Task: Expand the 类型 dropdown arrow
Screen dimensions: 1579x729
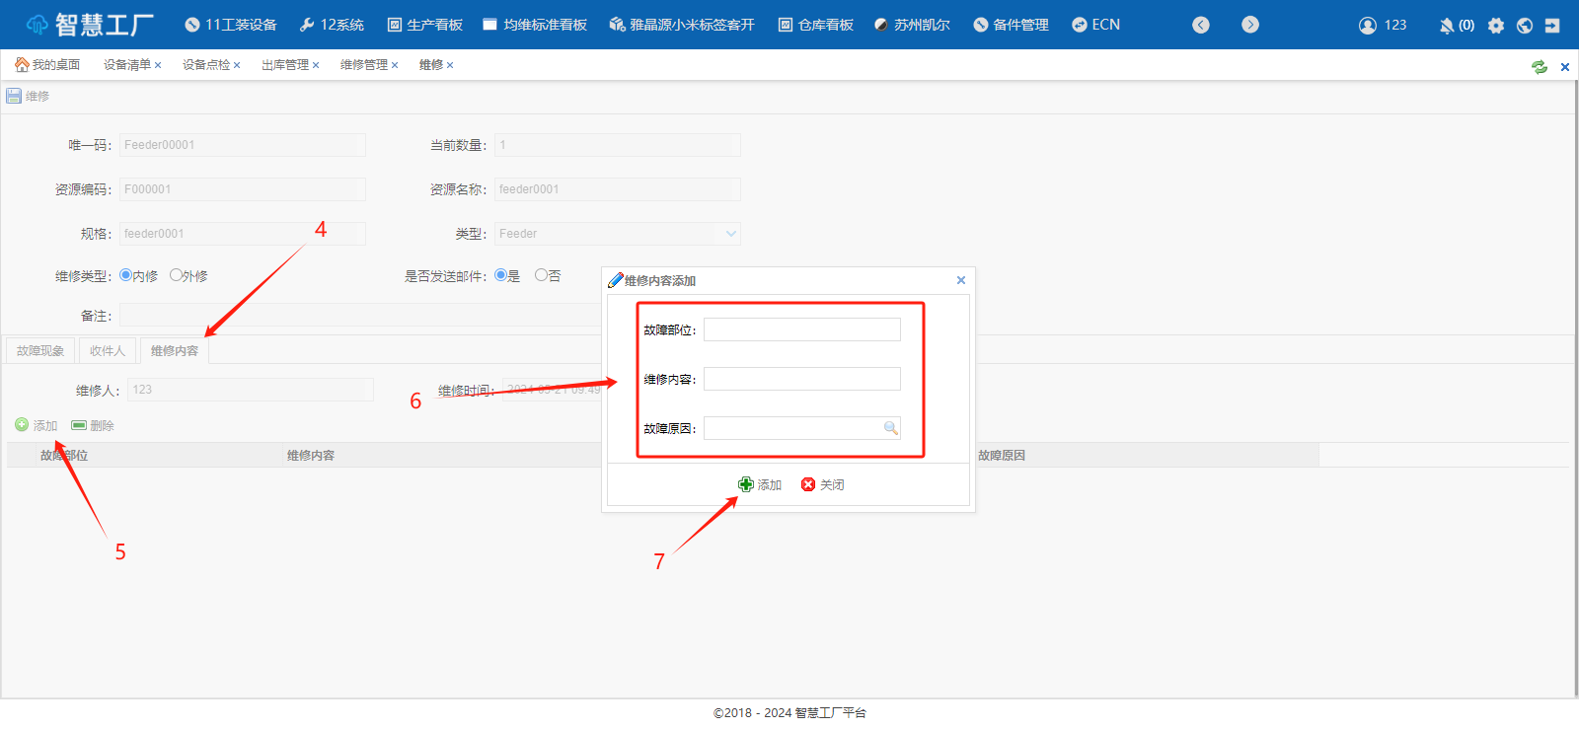Action: (x=730, y=234)
